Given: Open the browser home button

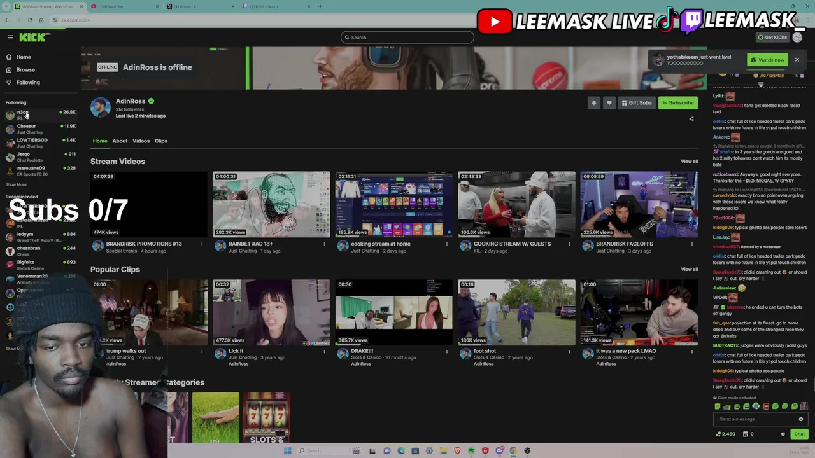Looking at the screenshot, I should pos(41,20).
